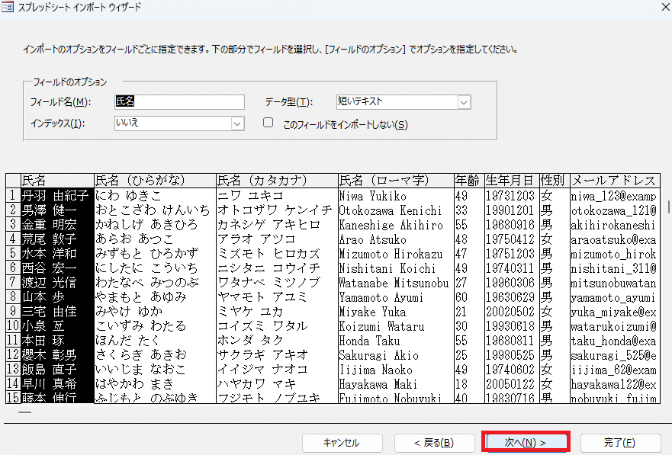Viewport: 672px width, 455px height.
Task: Select the 氏名(ひらがな) column header
Action: click(155, 181)
